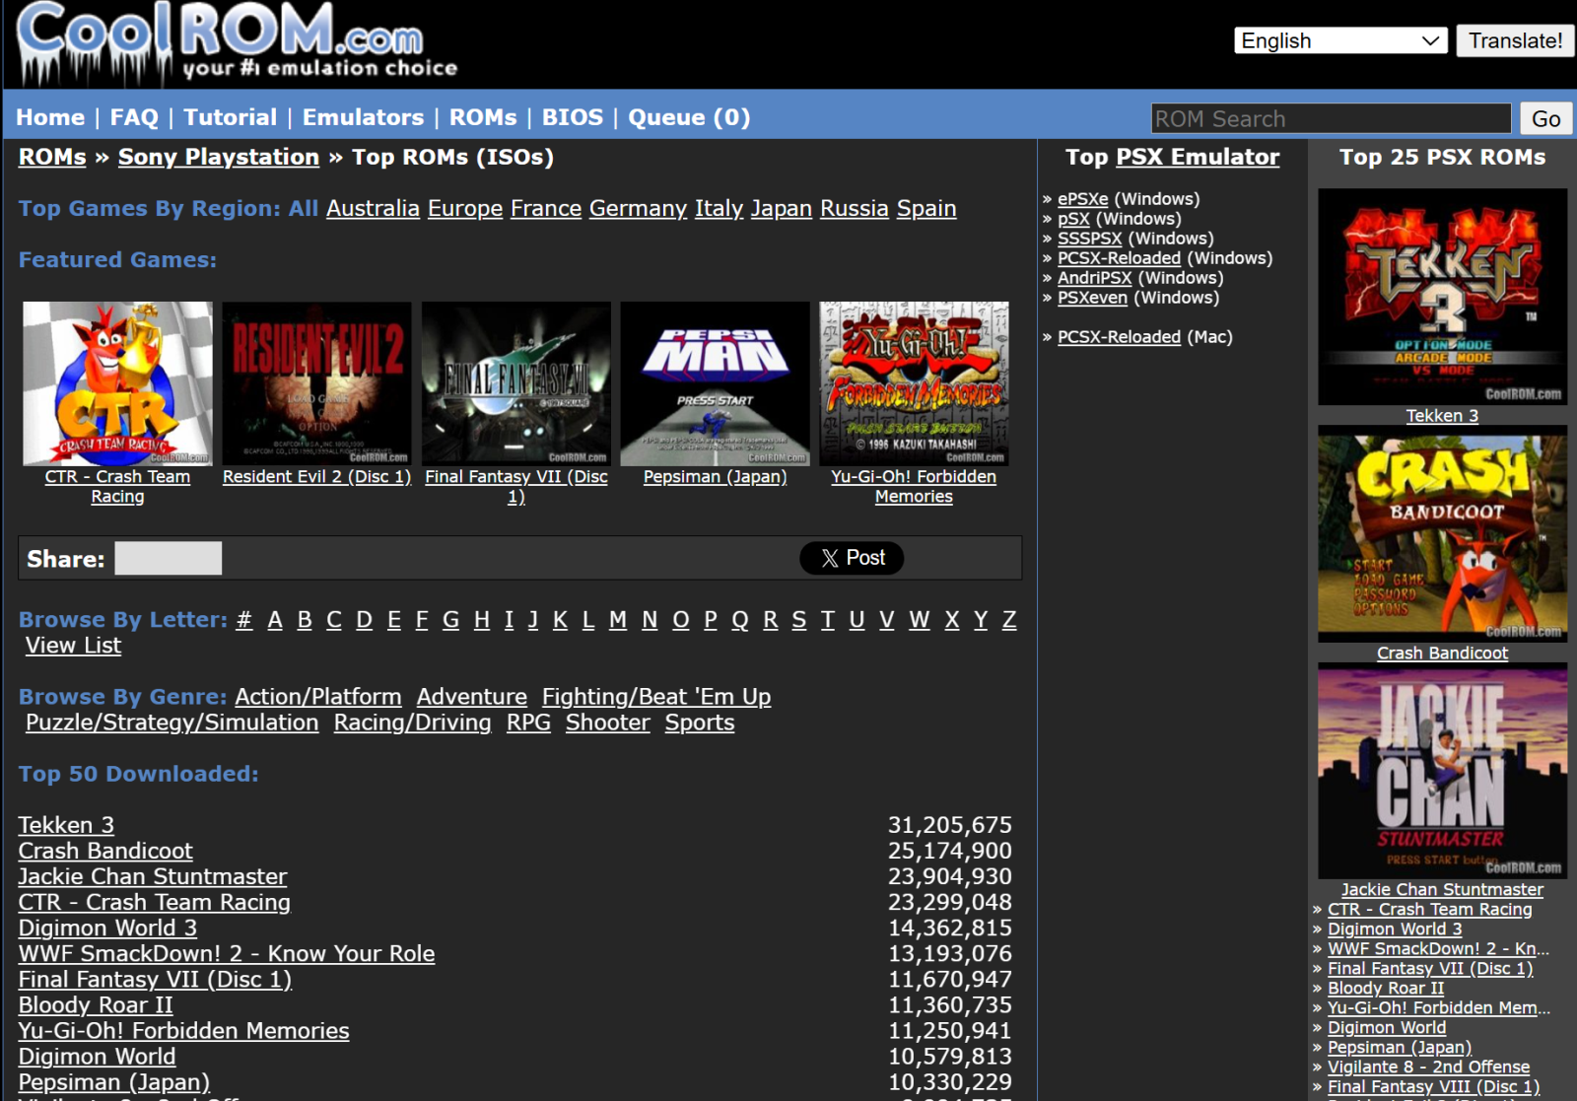This screenshot has height=1101, width=1577.
Task: Filter top games by Spain region
Action: (x=926, y=209)
